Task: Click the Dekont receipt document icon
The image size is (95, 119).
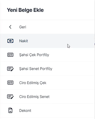Action: 10,110
